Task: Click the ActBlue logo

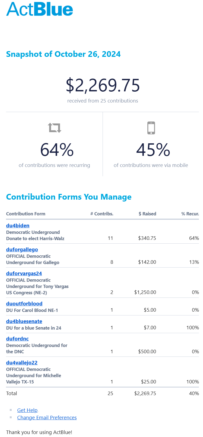Action: pyautogui.click(x=40, y=9)
